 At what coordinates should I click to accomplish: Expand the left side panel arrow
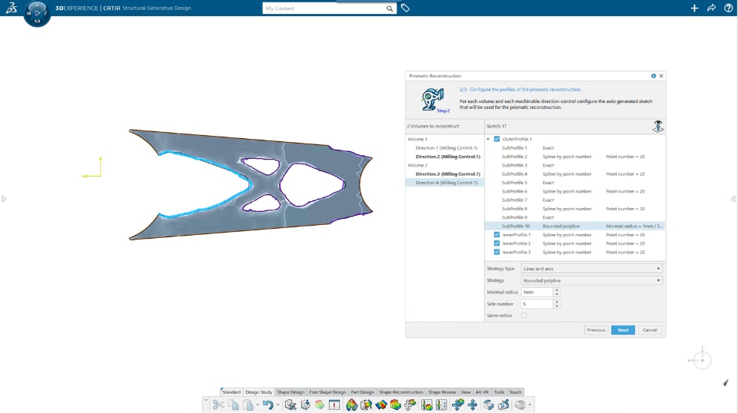click(3, 200)
